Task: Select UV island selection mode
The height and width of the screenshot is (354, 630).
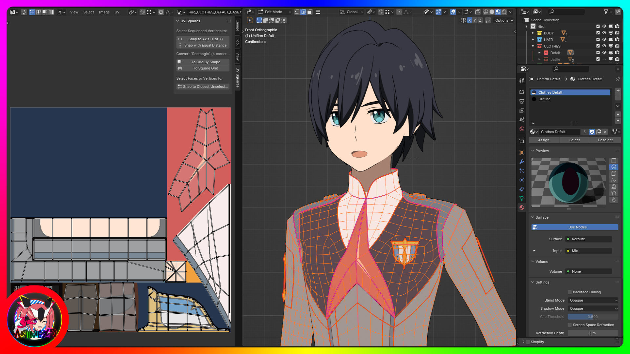Action: pos(51,12)
